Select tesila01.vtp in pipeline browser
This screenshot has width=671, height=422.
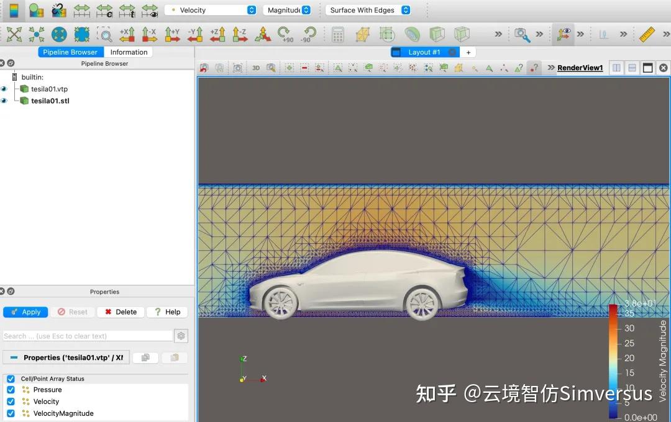point(49,89)
